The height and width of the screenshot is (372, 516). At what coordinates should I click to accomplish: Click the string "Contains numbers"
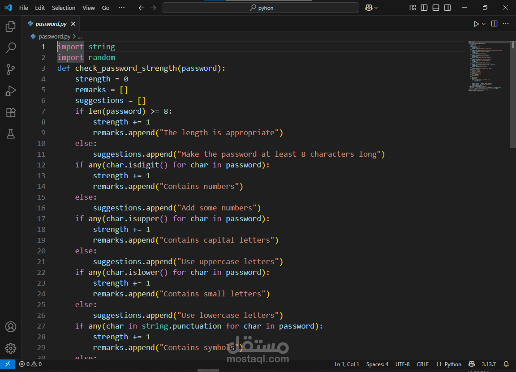[199, 187]
